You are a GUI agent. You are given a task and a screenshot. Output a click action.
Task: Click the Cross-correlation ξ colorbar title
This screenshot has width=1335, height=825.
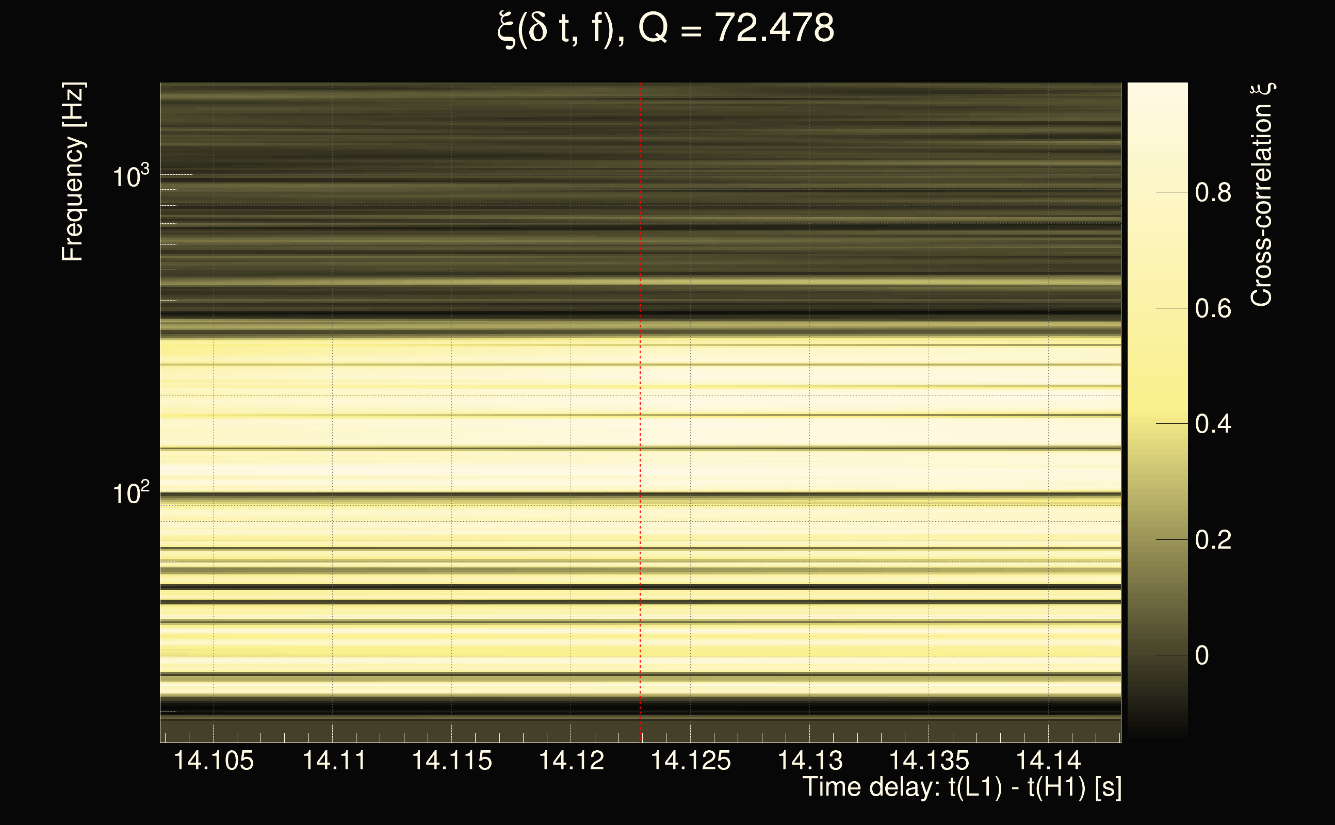[x=1262, y=195]
